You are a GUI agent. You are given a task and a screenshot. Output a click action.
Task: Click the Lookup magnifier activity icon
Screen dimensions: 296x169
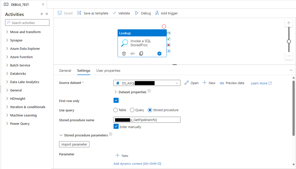click(x=125, y=43)
